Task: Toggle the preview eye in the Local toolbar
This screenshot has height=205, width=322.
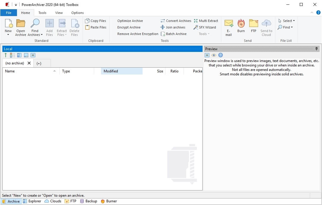Action: 33,55
